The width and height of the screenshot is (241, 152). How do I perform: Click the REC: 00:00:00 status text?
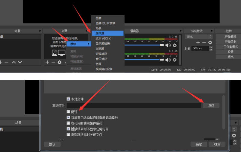186,70
